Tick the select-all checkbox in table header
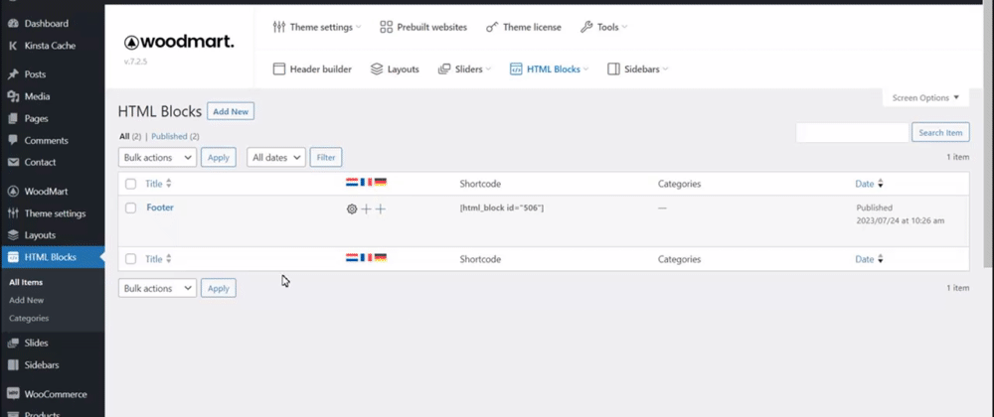Image resolution: width=994 pixels, height=417 pixels. point(130,184)
